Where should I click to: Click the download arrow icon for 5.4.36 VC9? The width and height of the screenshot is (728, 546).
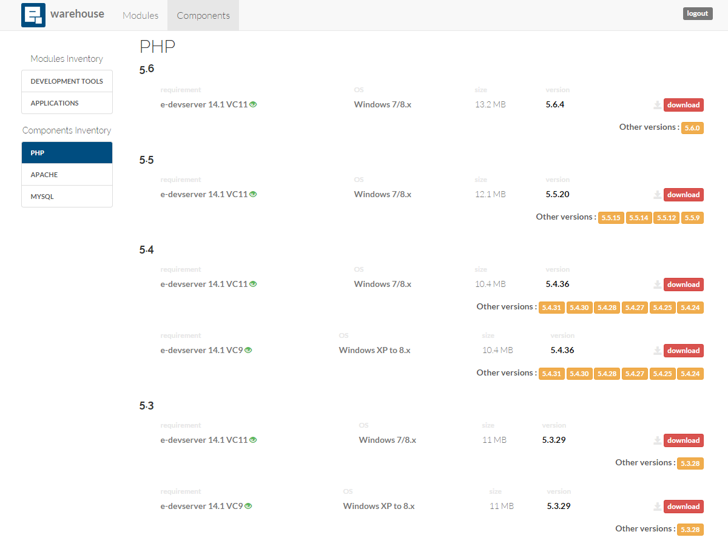[x=657, y=350]
